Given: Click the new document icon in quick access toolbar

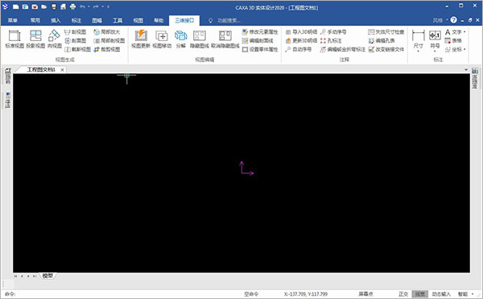Looking at the screenshot, I should click(16, 6).
